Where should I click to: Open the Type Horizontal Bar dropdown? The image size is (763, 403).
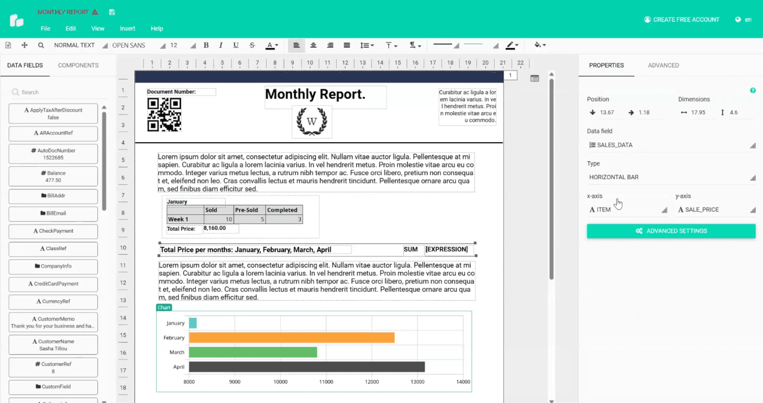671,177
